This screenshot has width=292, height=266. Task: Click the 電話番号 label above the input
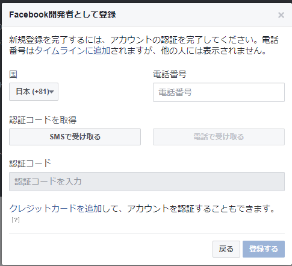[170, 74]
